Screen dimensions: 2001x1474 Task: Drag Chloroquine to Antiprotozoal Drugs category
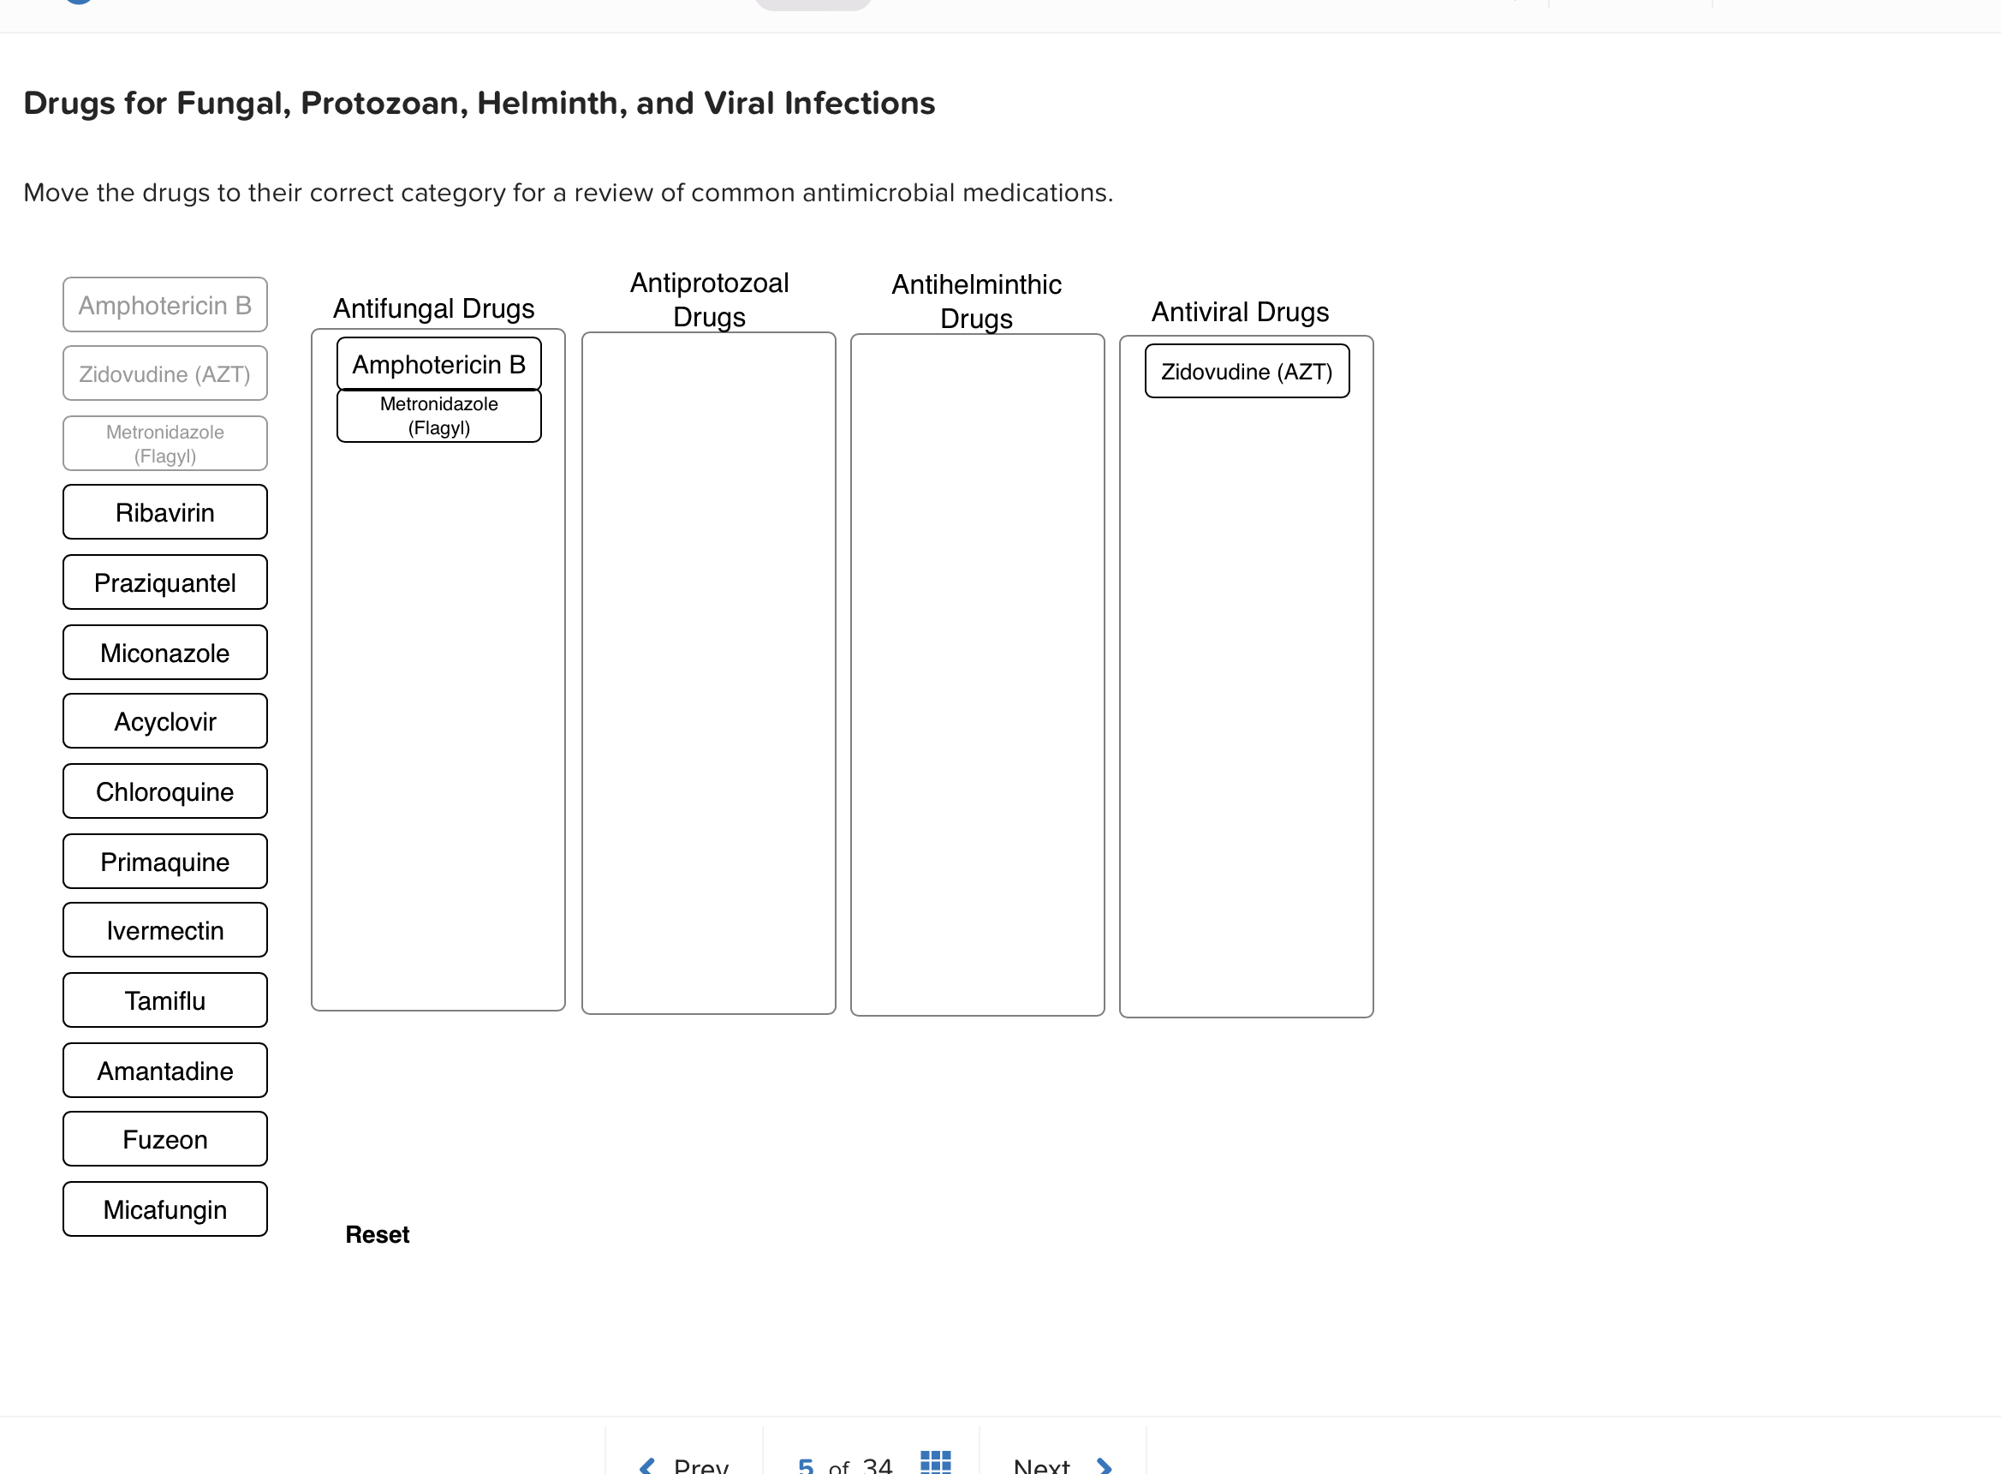point(164,792)
